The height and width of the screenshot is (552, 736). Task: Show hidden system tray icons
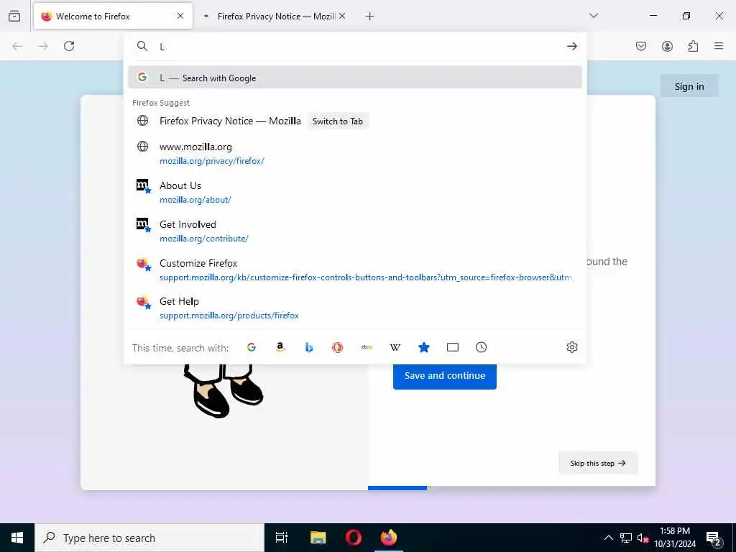(x=608, y=538)
